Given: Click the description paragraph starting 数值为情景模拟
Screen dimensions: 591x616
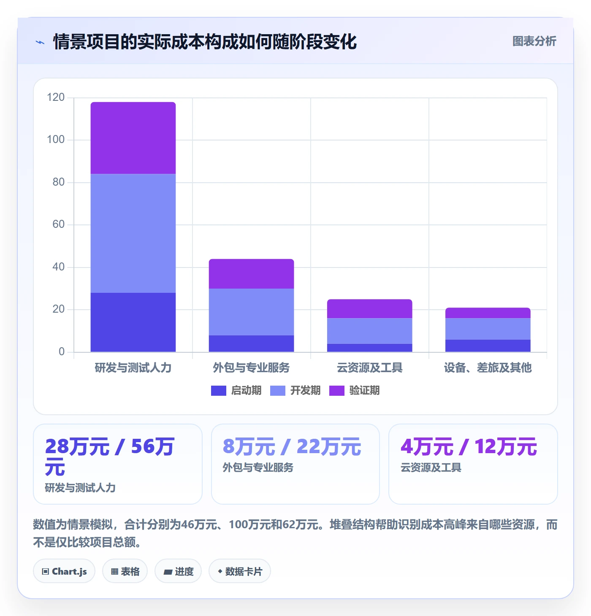Looking at the screenshot, I should [x=295, y=533].
